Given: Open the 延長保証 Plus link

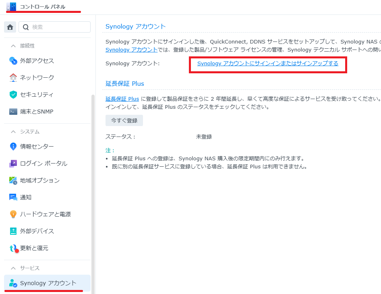Looking at the screenshot, I should tap(122, 99).
